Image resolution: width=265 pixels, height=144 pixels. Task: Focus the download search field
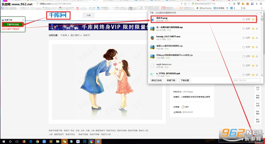[247, 80]
